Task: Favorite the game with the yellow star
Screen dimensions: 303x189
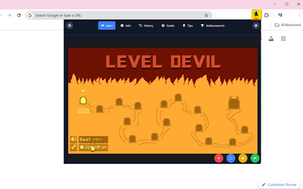Action: pyautogui.click(x=243, y=158)
